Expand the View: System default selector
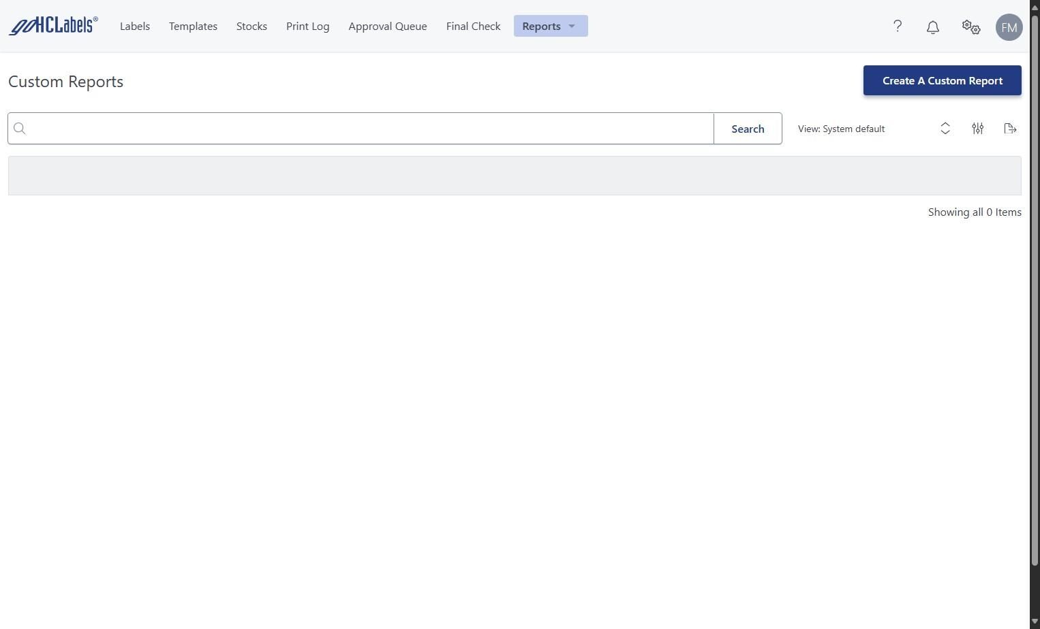Screen dimensions: 1040x629 pos(874,129)
